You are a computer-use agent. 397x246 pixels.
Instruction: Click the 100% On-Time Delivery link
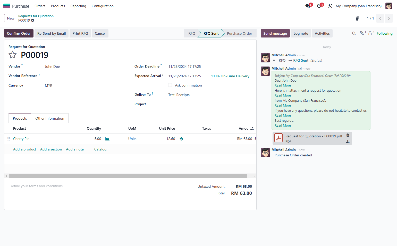pos(230,76)
